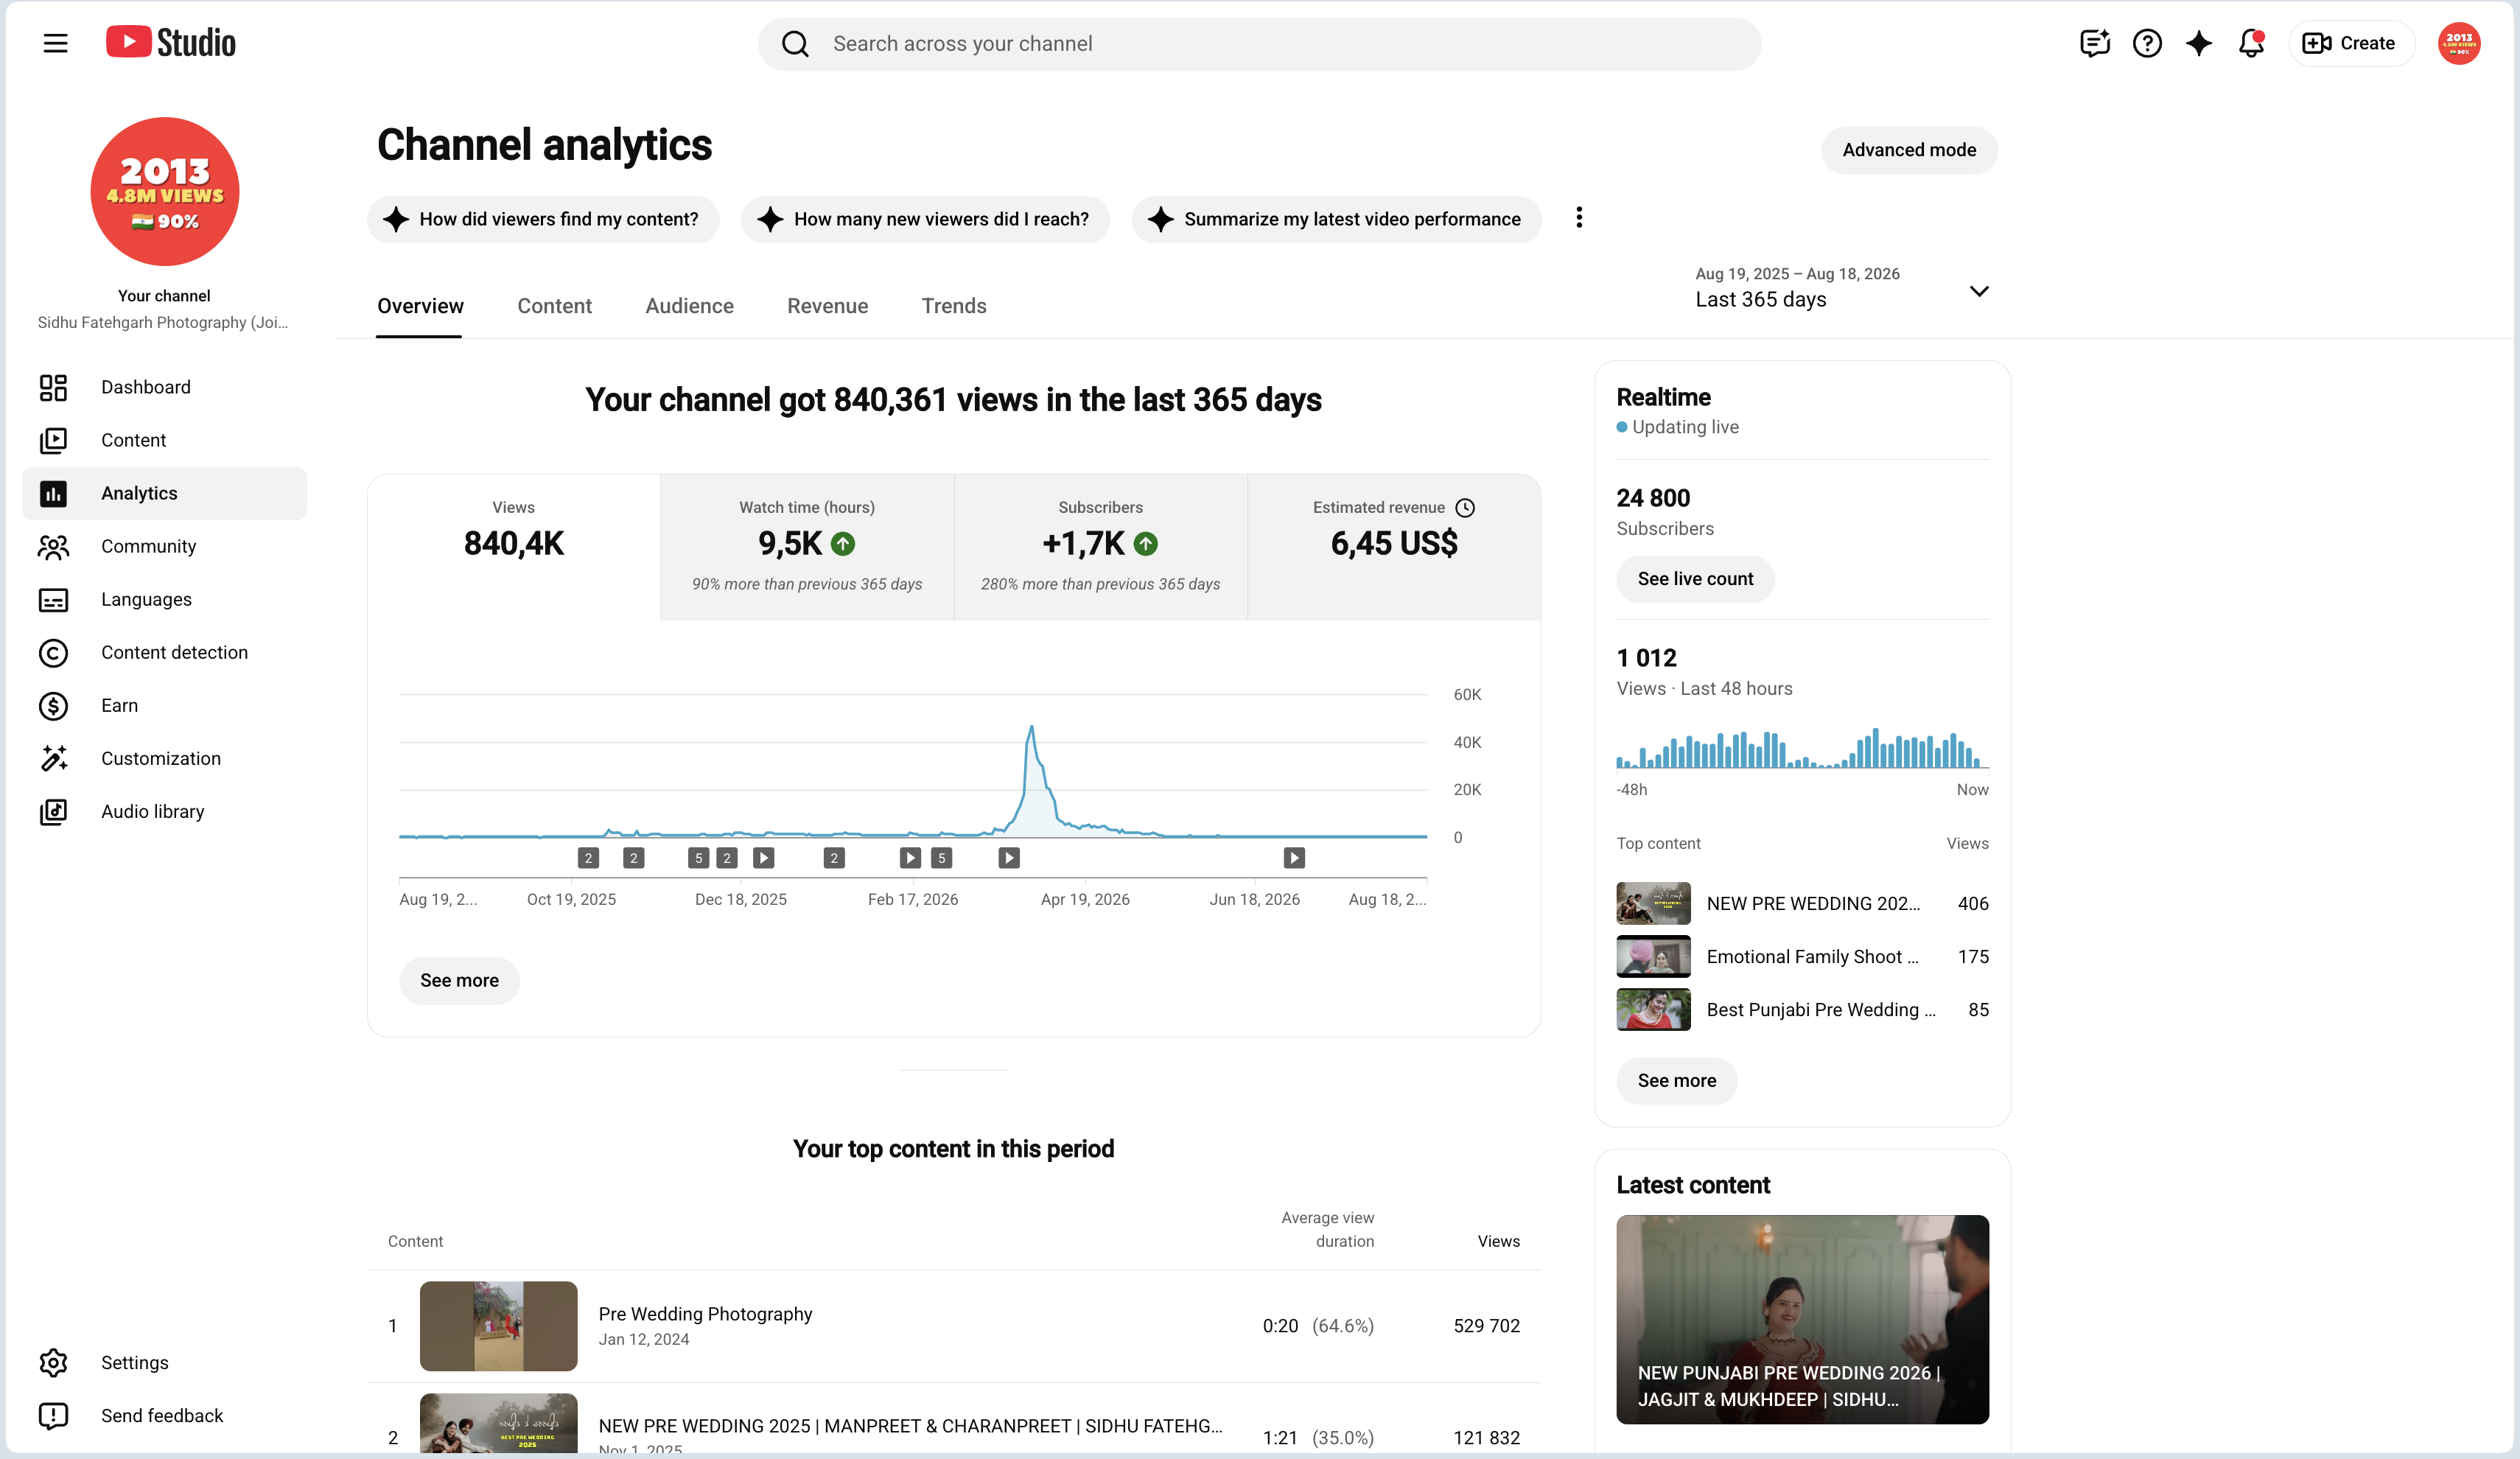This screenshot has height=1459, width=2520.
Task: Switch to the Audience tab
Action: 689,306
